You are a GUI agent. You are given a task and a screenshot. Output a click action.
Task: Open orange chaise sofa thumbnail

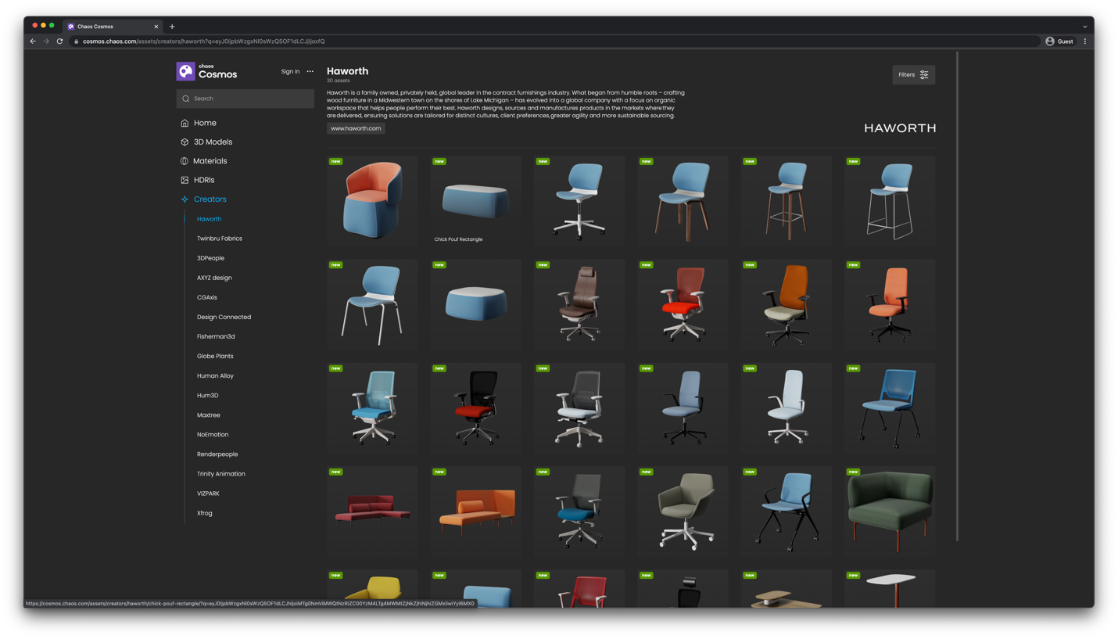[475, 512]
